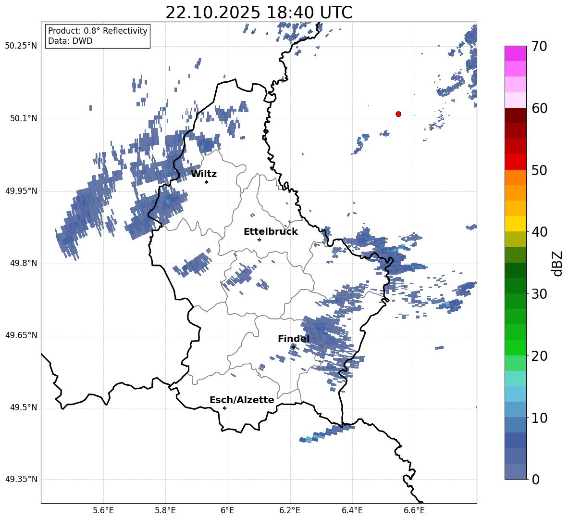Click the Esch/Alzette station cross marker
Screen dimensions: 569x520
click(x=224, y=408)
